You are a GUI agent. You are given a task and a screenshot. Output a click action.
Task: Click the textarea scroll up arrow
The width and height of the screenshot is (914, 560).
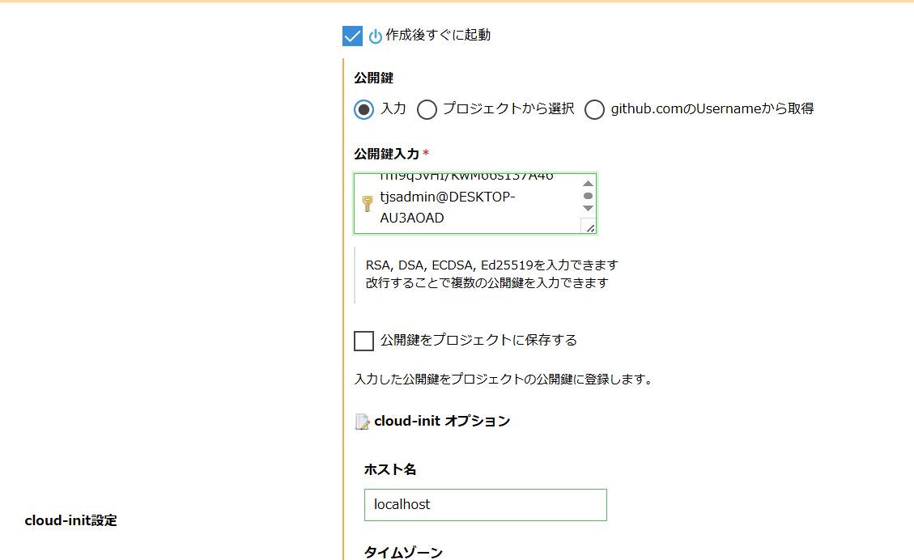point(589,184)
